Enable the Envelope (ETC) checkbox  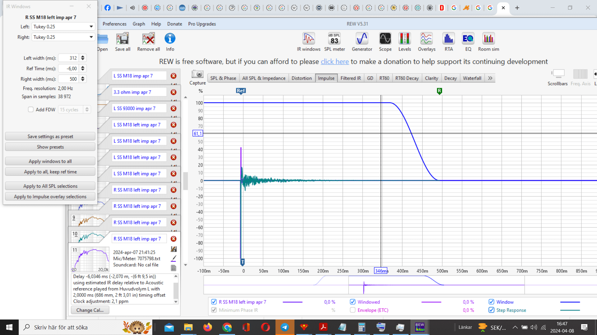pos(353,310)
